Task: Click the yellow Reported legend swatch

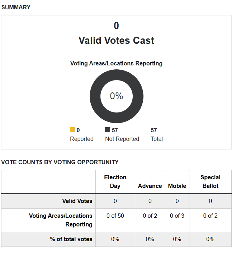Action: pyautogui.click(x=72, y=130)
